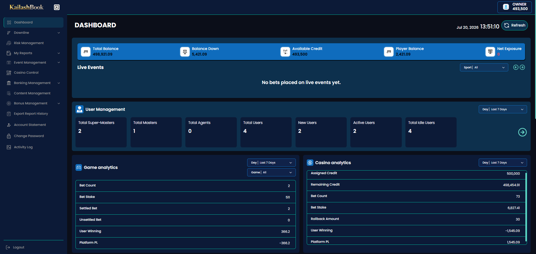Click the Bonus Management icon

pyautogui.click(x=9, y=103)
